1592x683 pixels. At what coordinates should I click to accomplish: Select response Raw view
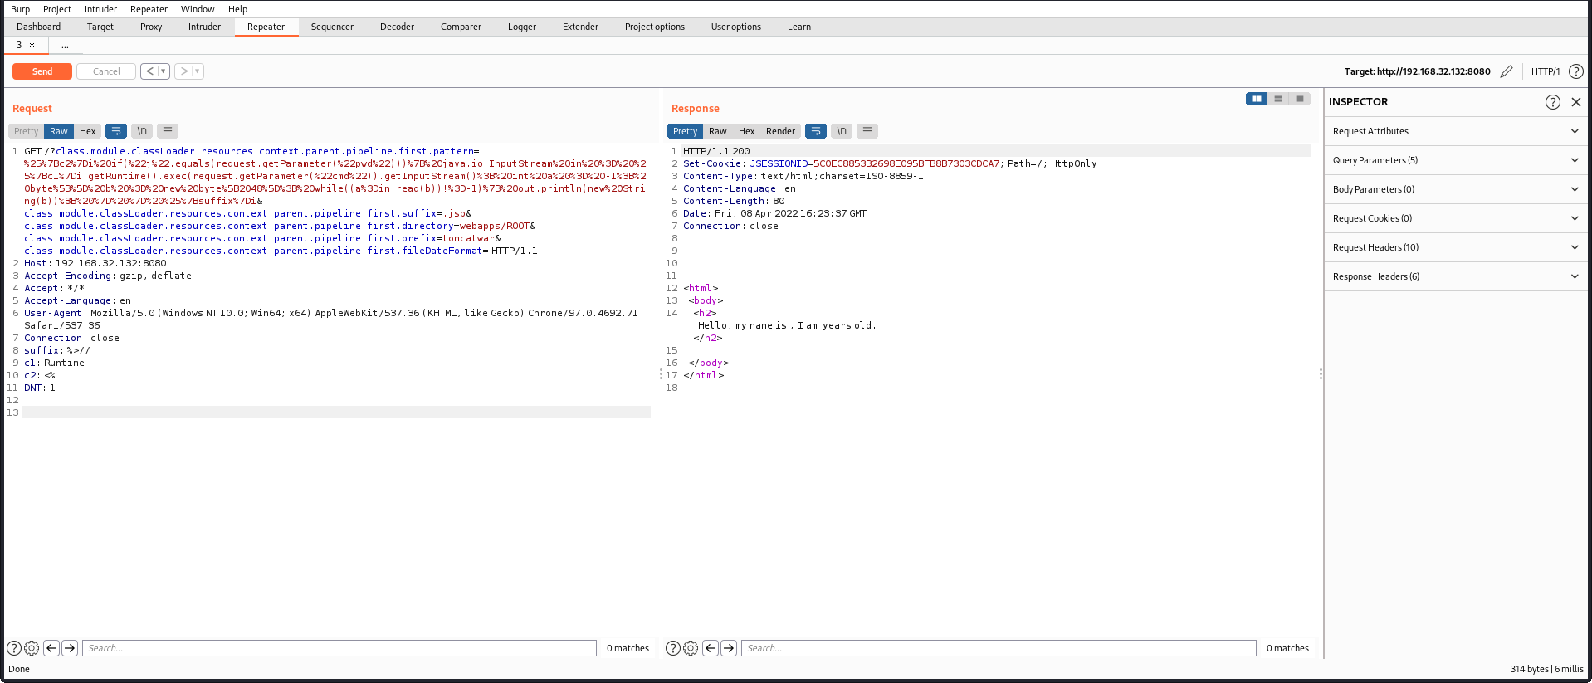[x=718, y=131]
